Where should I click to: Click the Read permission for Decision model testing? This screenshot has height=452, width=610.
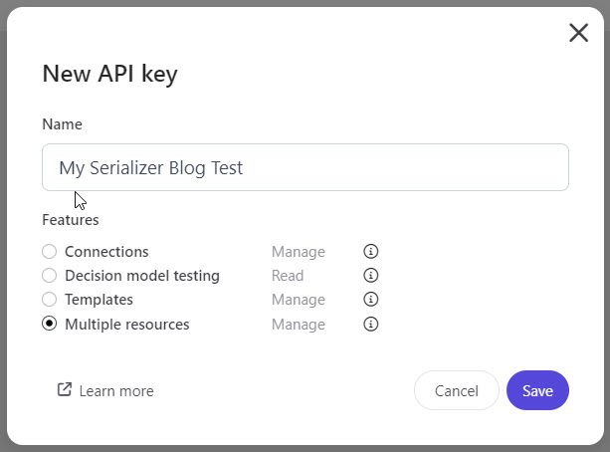tap(288, 276)
